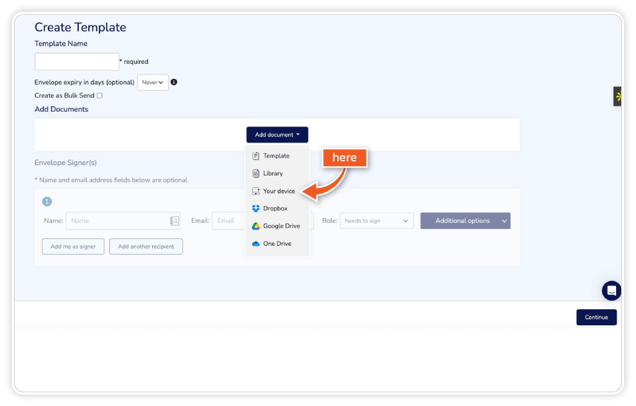Click the Add document dropdown button
This screenshot has height=406, width=636.
click(277, 135)
